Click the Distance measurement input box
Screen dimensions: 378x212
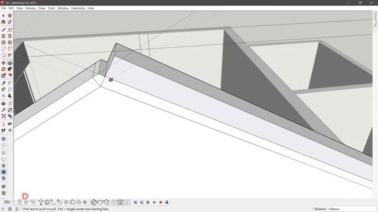coord(352,209)
